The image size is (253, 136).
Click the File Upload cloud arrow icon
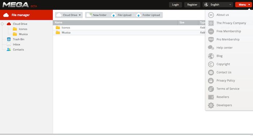[113, 15]
